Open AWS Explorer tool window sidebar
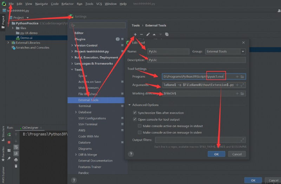Screen dimensions: 281x184 click(3, 175)
